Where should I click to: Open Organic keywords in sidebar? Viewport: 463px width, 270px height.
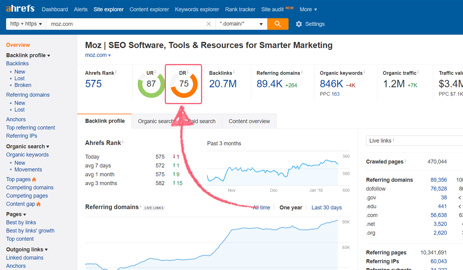coord(27,155)
